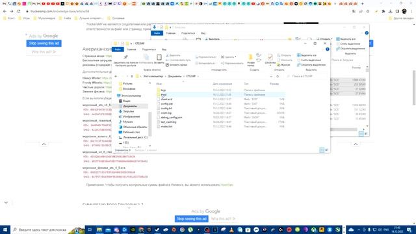Select Локальный диск (C:) in navigation pane
416x234 pixels.
coord(133,137)
